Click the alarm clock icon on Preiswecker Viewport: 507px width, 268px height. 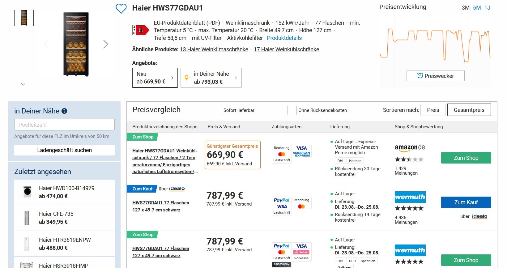click(x=420, y=76)
